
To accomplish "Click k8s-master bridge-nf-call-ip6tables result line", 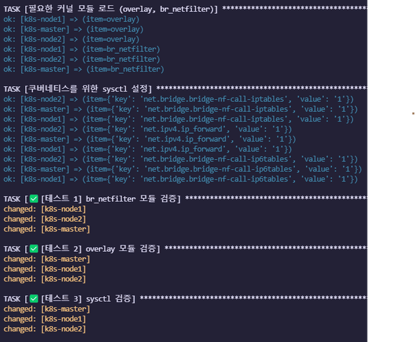I will click(x=182, y=169).
